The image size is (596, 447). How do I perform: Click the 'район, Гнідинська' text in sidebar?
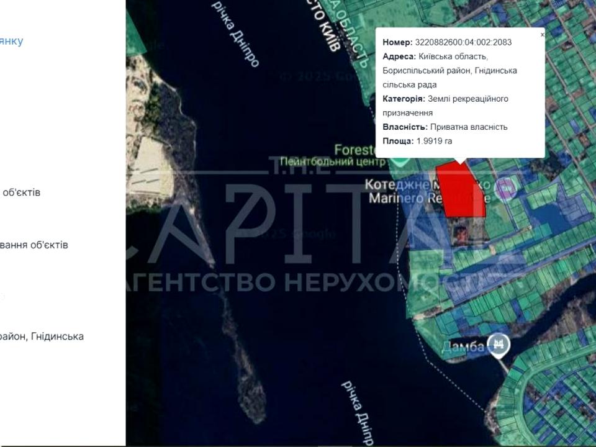42,336
